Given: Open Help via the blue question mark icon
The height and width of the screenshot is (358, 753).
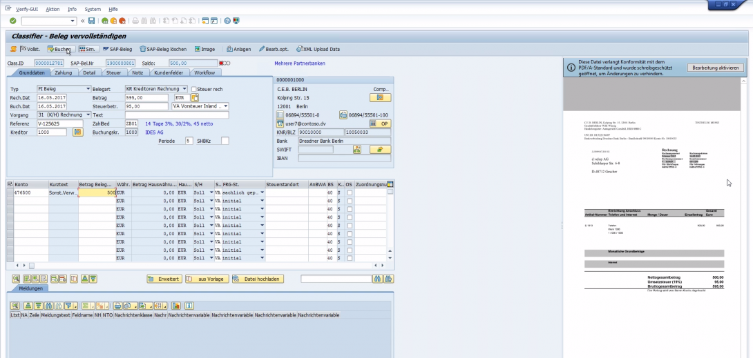Looking at the screenshot, I should pos(227,21).
